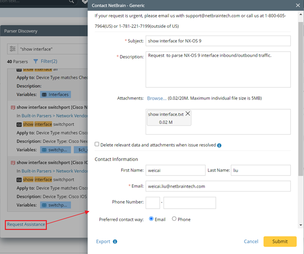Click the dialog's vertical scrollbar
This screenshot has width=304, height=254.
[x=300, y=98]
